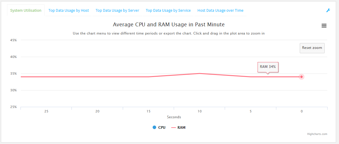Toggle the RAM series legend label
Image resolution: width=339 pixels, height=144 pixels.
(181, 128)
